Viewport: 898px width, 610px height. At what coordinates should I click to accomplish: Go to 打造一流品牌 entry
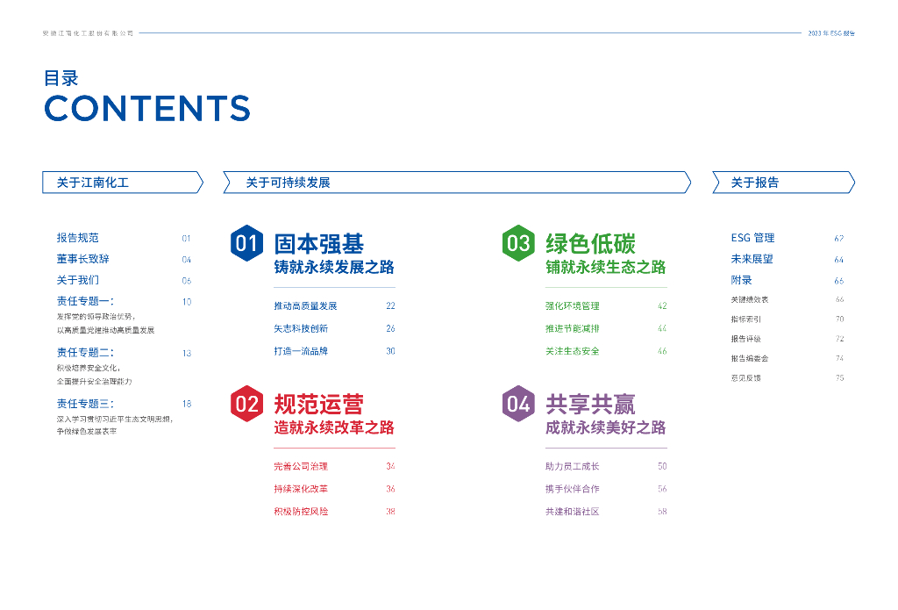click(301, 351)
